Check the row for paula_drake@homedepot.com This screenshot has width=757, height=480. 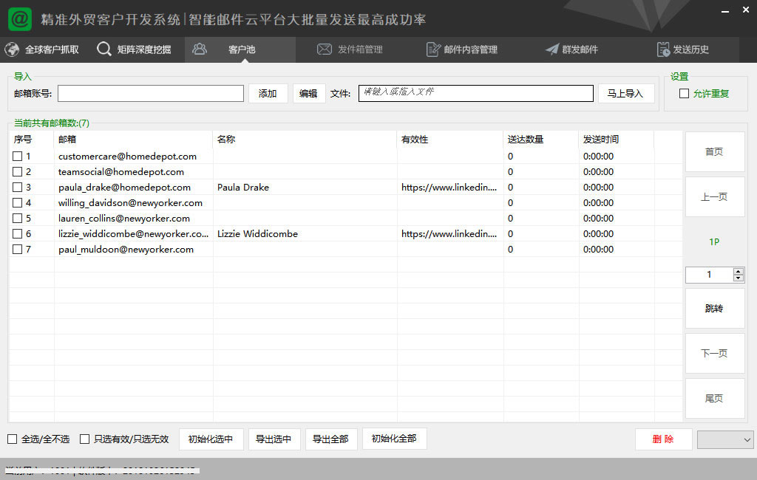pos(18,188)
